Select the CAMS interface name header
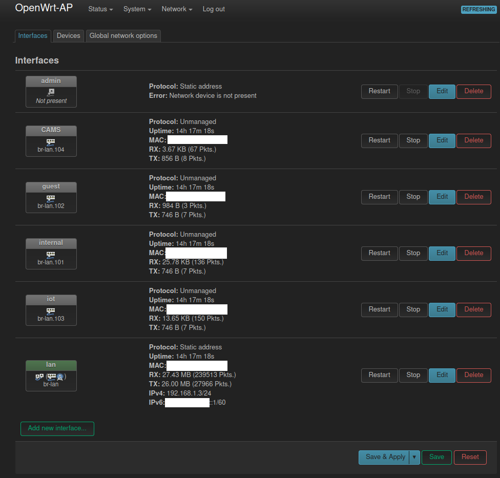 click(51, 131)
